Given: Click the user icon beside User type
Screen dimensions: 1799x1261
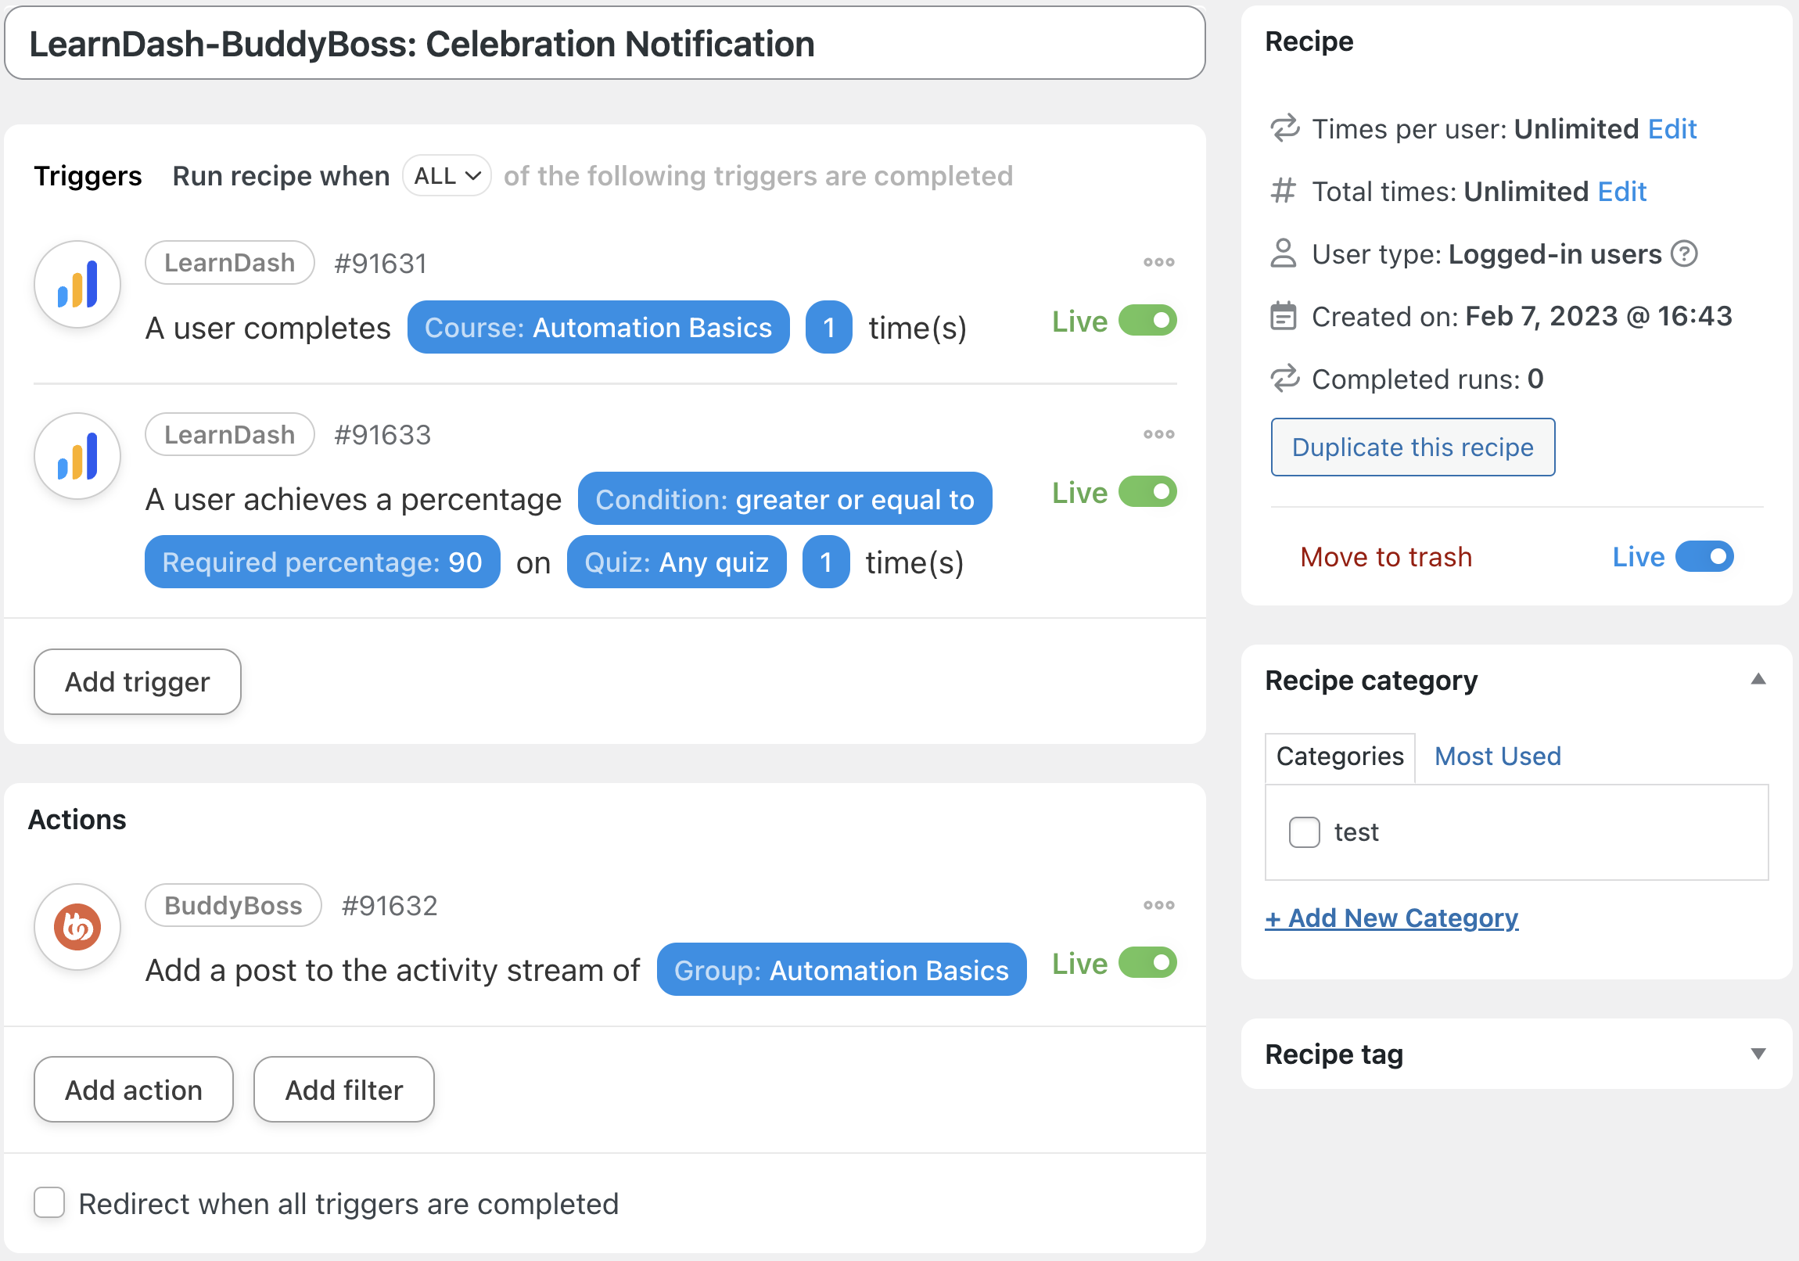Looking at the screenshot, I should tap(1283, 253).
